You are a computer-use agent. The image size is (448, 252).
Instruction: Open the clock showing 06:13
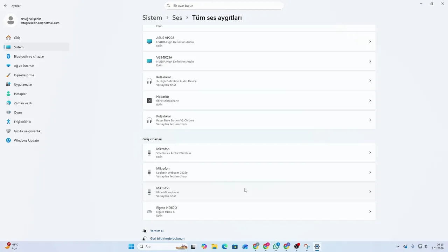(438, 246)
